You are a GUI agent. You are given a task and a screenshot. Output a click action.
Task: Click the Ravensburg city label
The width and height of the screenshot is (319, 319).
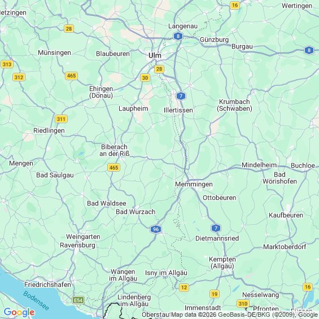[77, 245]
